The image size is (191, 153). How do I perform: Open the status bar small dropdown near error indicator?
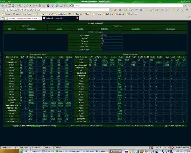pos(166,148)
